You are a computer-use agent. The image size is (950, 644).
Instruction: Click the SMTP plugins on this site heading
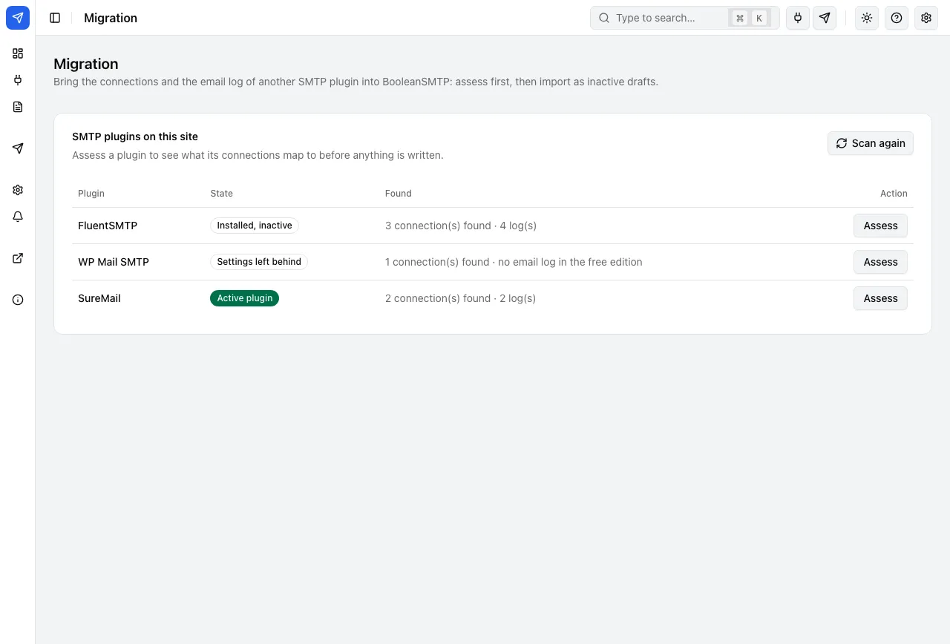coord(135,137)
